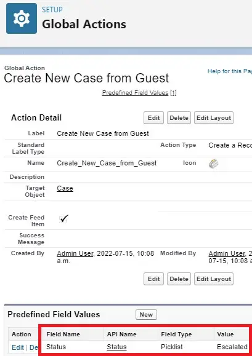Open Help for this Page
Image resolution: width=252 pixels, height=356 pixels.
(230, 71)
